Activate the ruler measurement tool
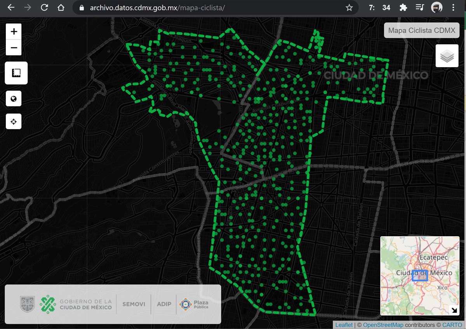 coord(16,73)
